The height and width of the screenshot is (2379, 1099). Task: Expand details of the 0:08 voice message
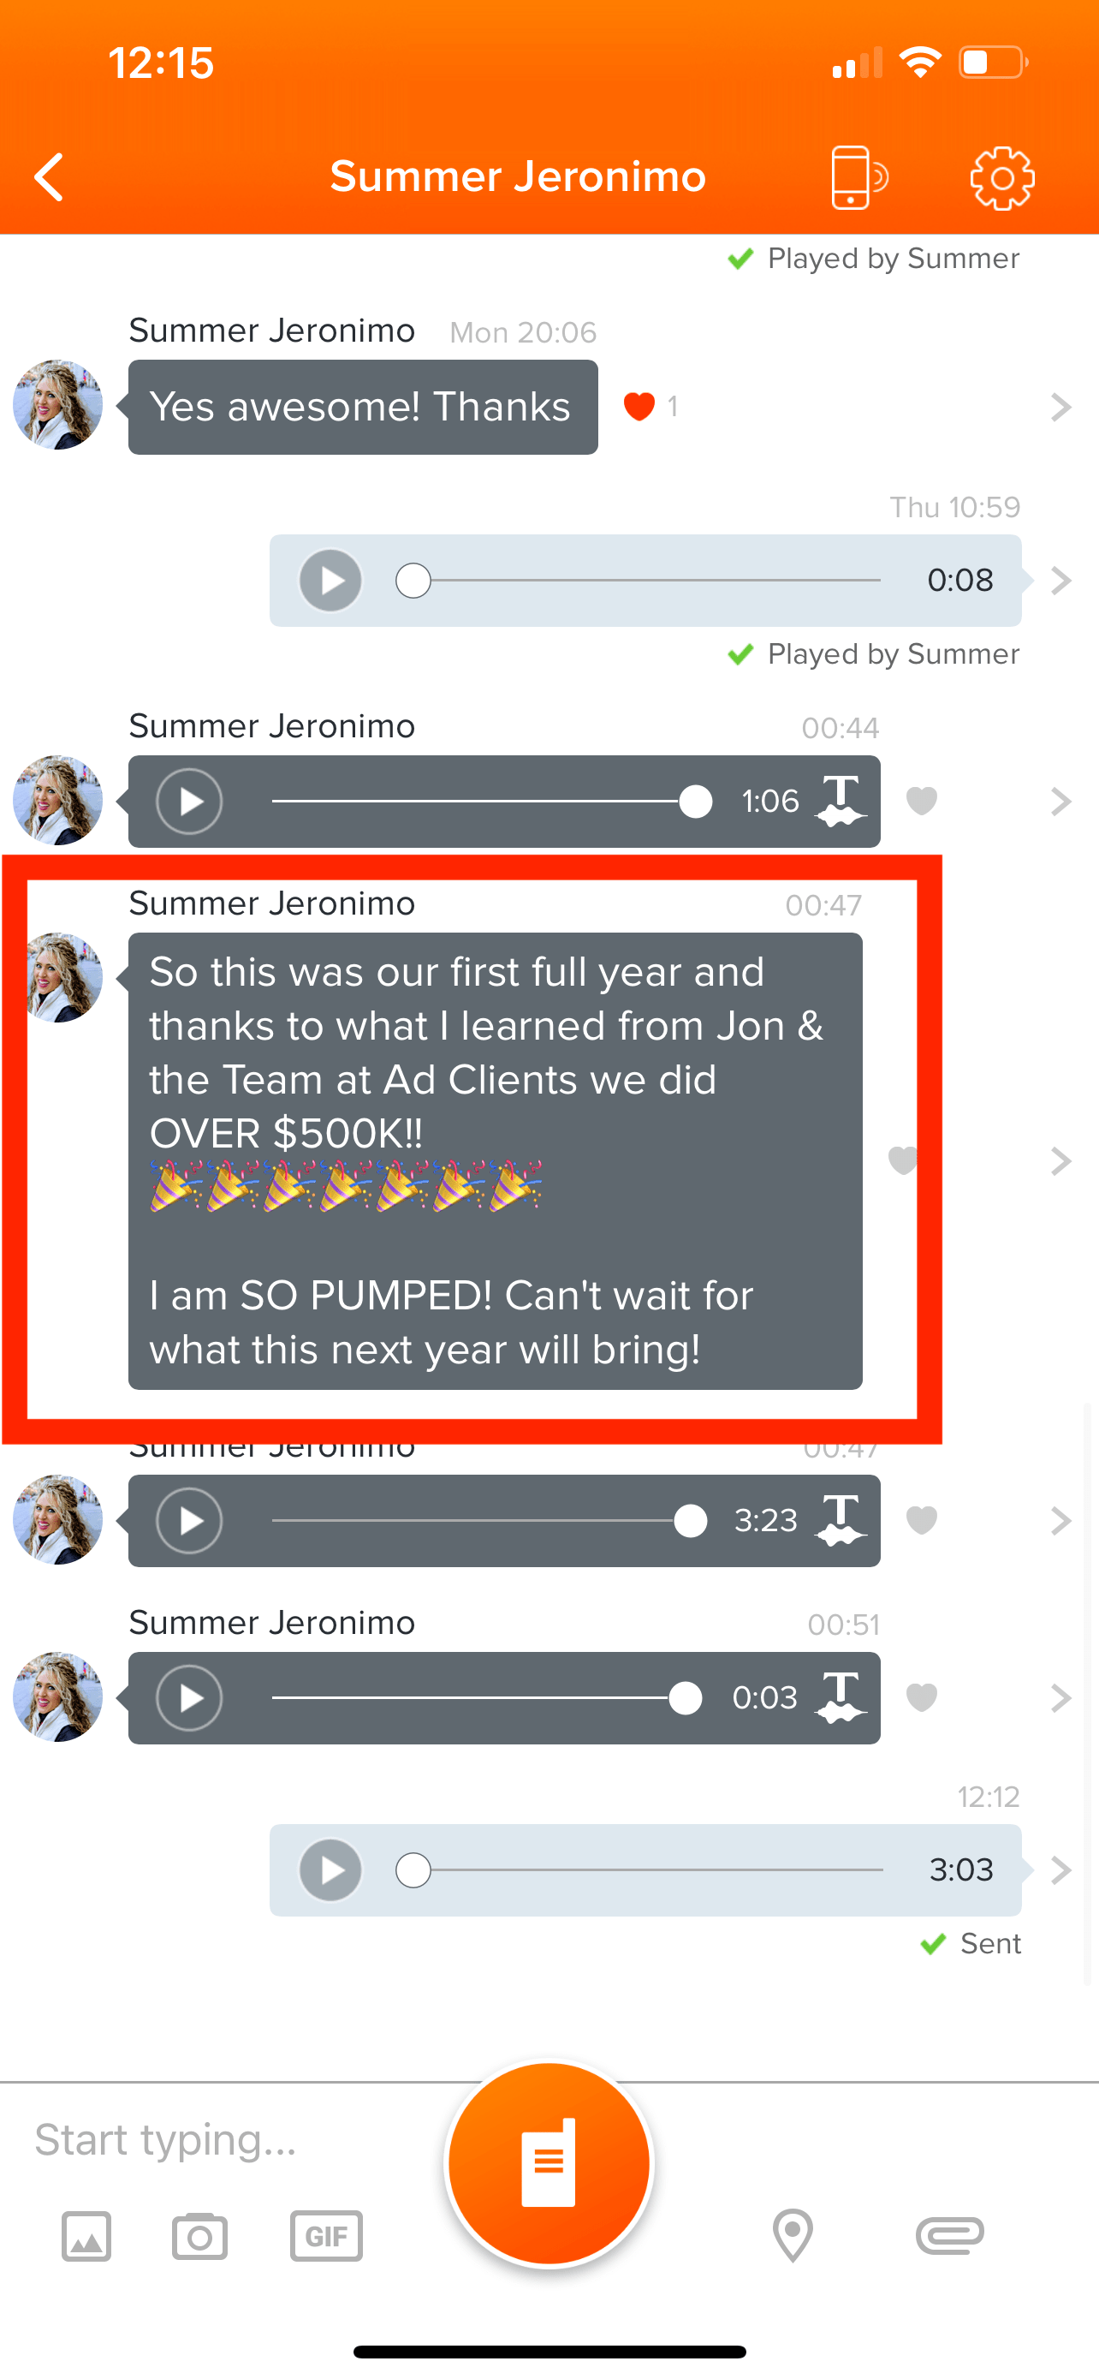click(1061, 581)
